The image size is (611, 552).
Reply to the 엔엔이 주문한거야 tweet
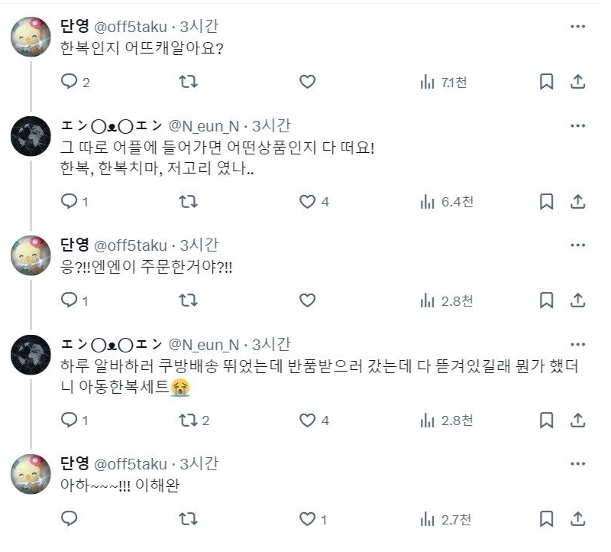(70, 300)
